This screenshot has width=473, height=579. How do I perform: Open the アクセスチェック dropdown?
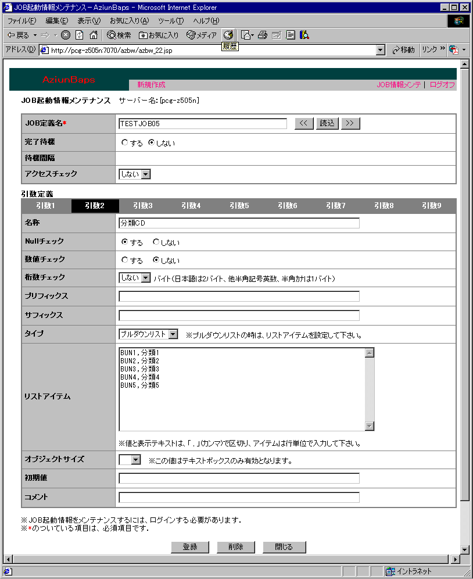tap(135, 174)
